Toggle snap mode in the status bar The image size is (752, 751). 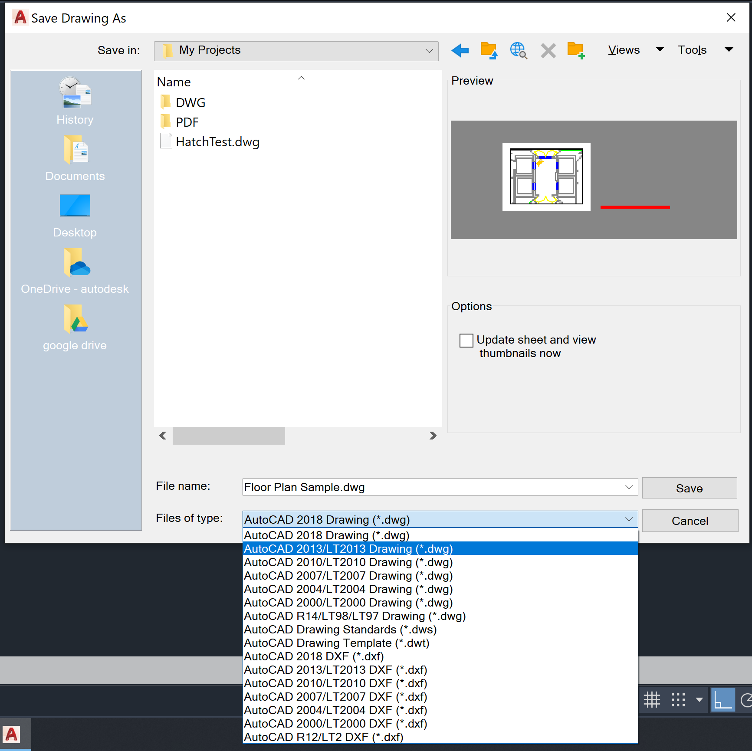(677, 699)
